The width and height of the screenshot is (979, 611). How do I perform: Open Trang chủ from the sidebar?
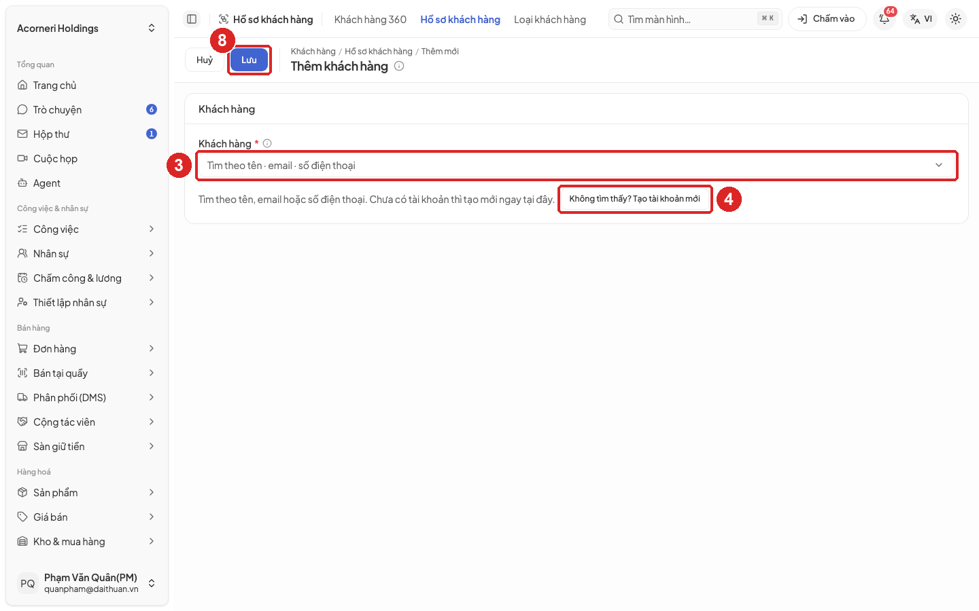pos(87,86)
